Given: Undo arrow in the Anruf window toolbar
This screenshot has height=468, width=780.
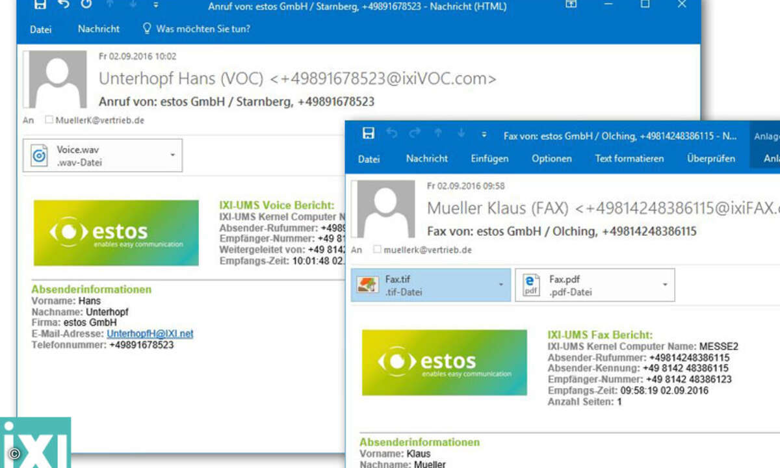Looking at the screenshot, I should click(63, 4).
